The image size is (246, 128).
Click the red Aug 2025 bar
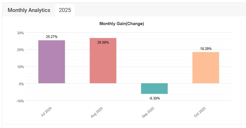click(x=103, y=60)
